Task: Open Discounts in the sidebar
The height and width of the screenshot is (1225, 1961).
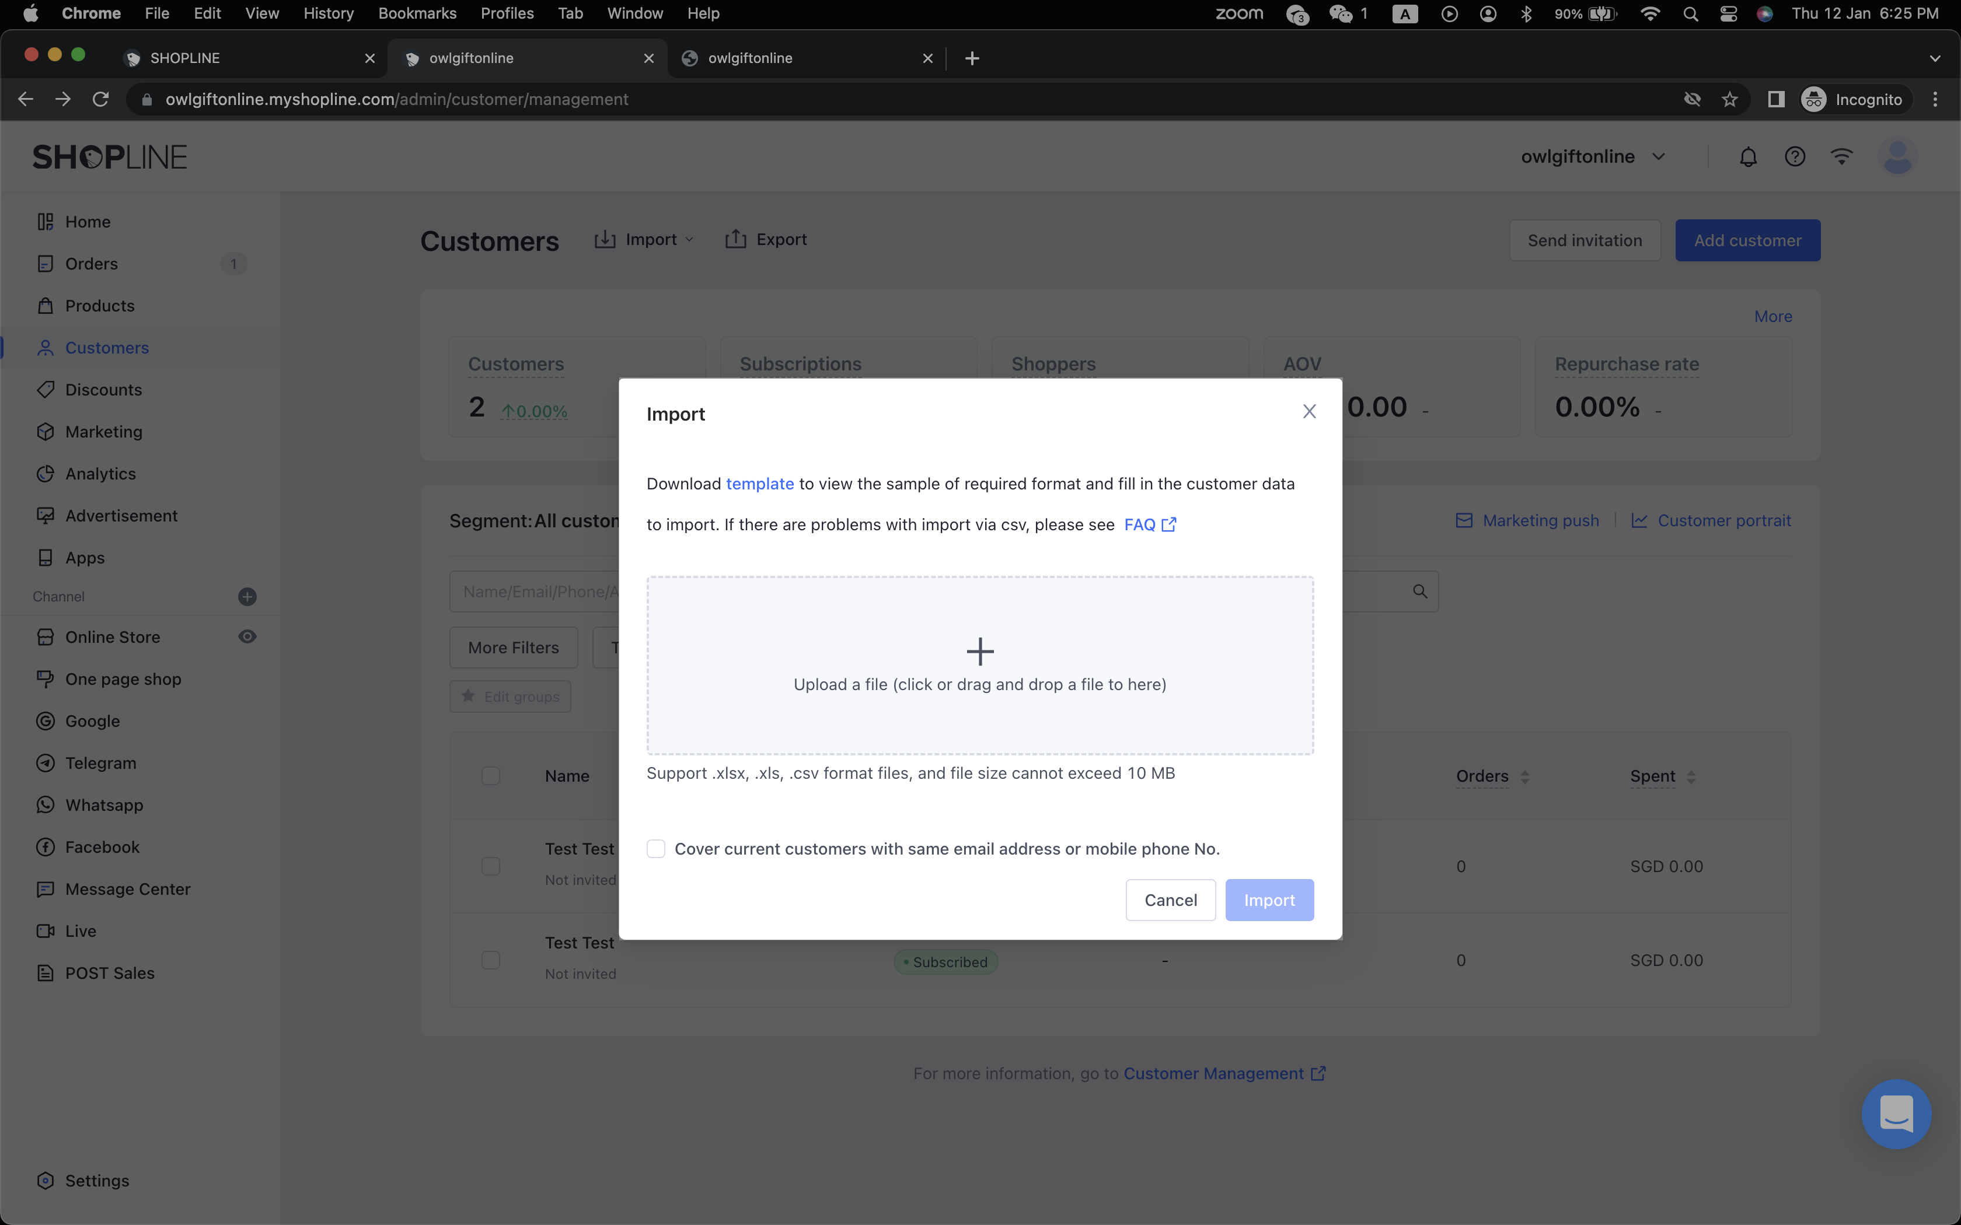Action: 103,390
